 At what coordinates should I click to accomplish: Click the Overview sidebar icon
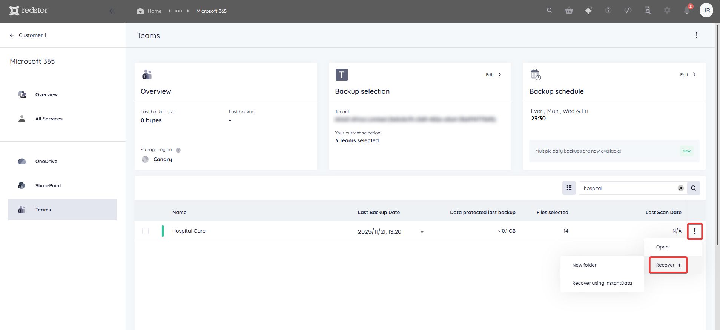click(x=22, y=94)
